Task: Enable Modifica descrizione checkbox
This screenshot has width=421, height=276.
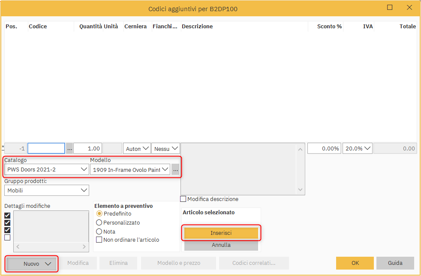Action: coord(183,199)
